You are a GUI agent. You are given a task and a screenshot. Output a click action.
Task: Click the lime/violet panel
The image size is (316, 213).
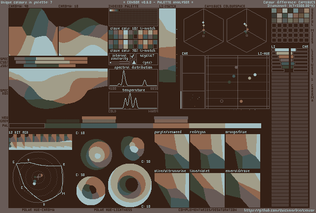(x=207, y=189)
